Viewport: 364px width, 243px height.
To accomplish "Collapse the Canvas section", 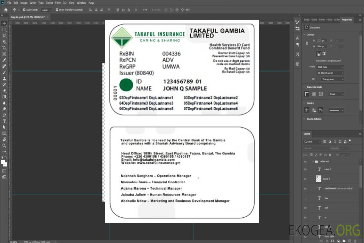I will [x=305, y=34].
